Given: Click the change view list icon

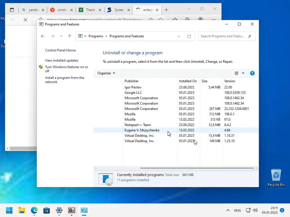Looking at the screenshot, I should point(236,73).
